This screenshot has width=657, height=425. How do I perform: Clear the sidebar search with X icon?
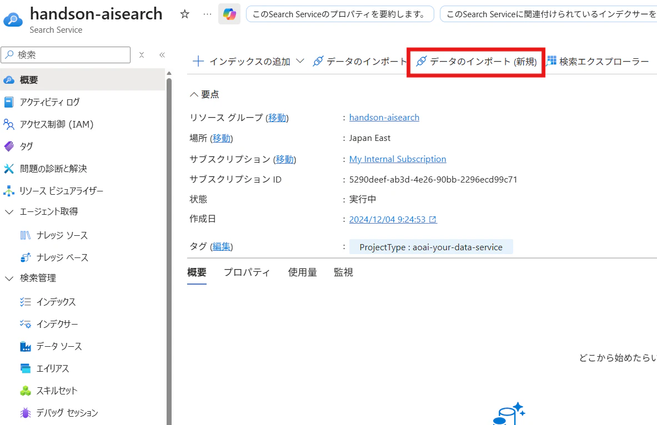coord(142,55)
